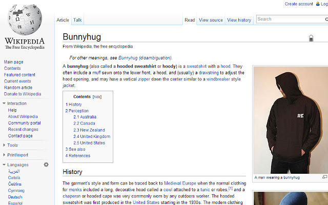Switch to Arabic language version
The image size is (328, 205).
coord(14,171)
